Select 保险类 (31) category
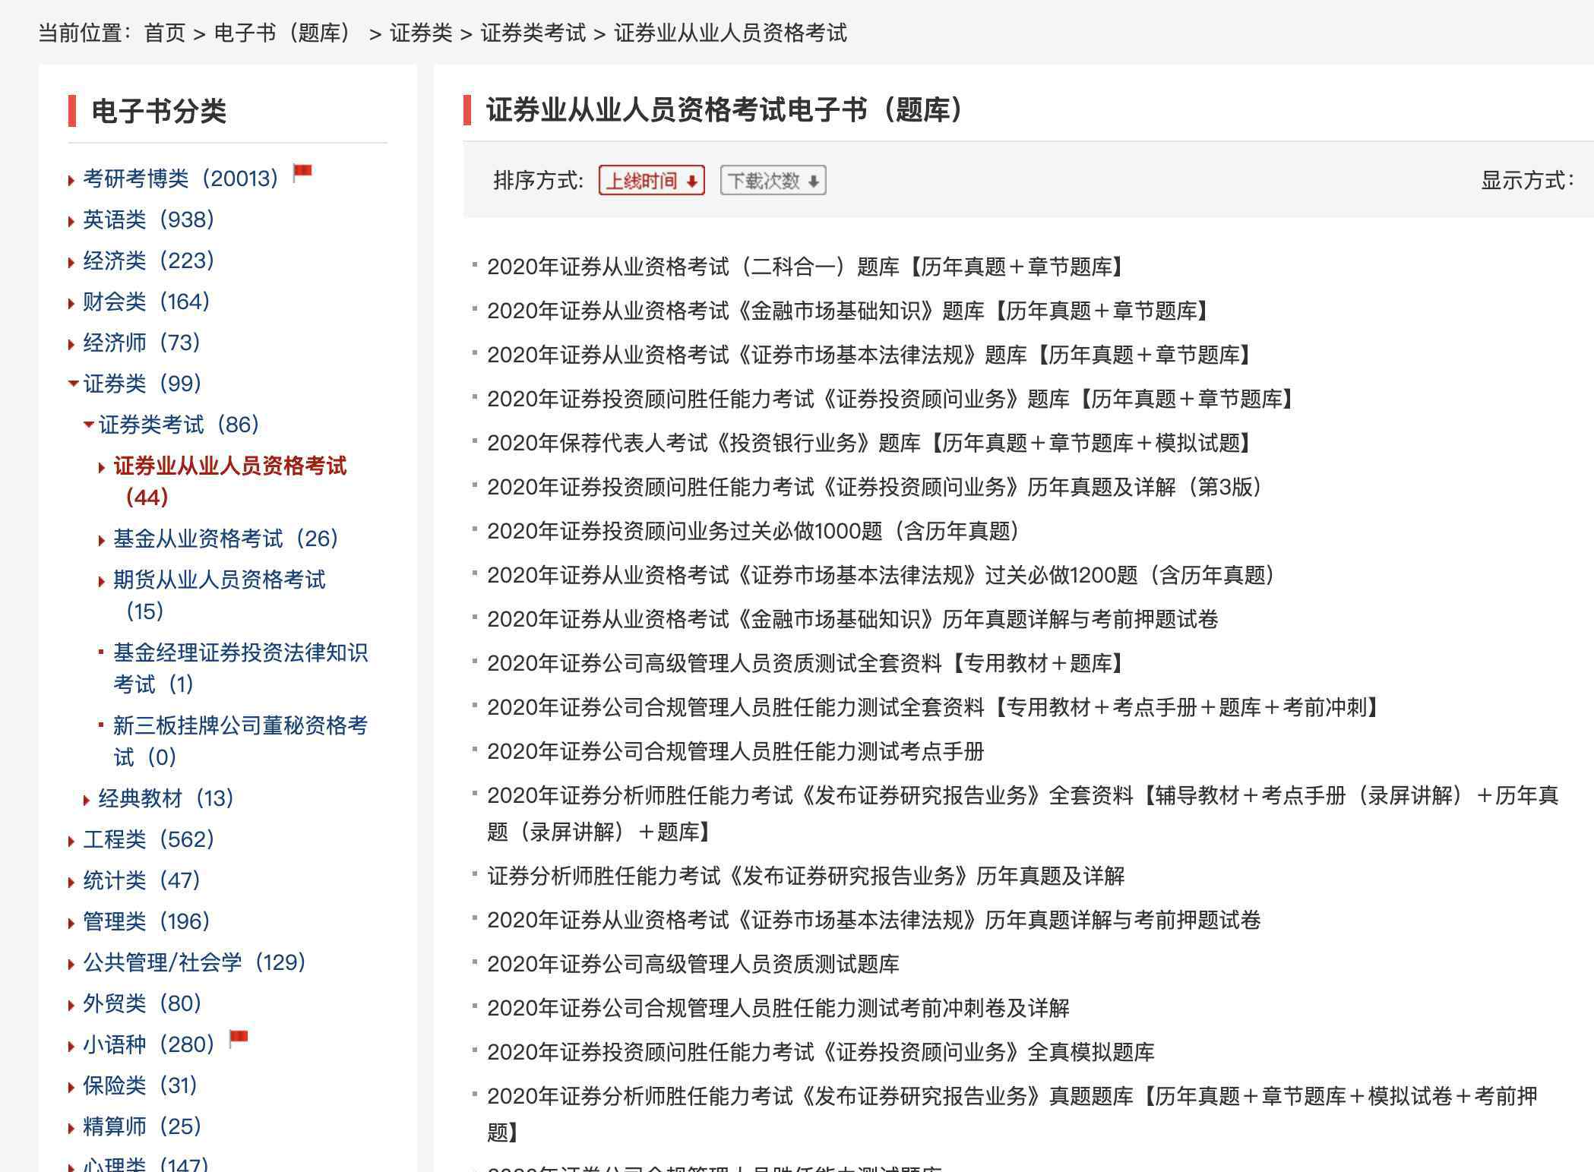 pos(140,1085)
